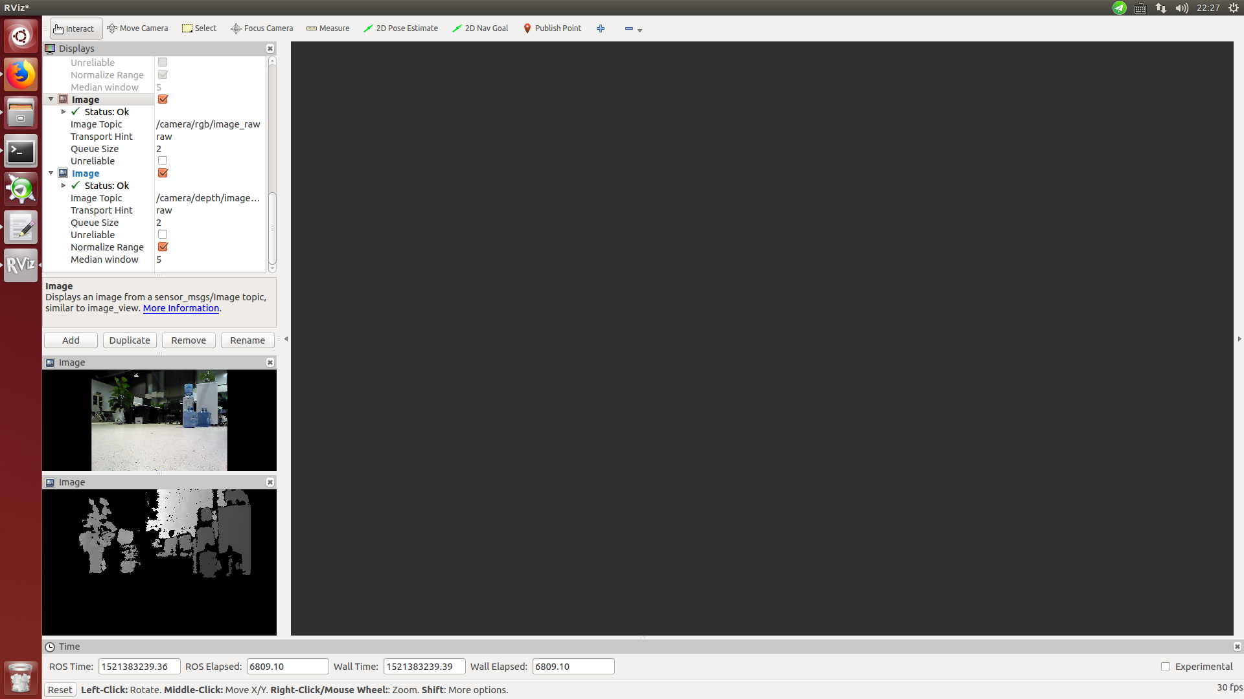The width and height of the screenshot is (1244, 699).
Task: Click the Focus Camera tool
Action: 262,28
